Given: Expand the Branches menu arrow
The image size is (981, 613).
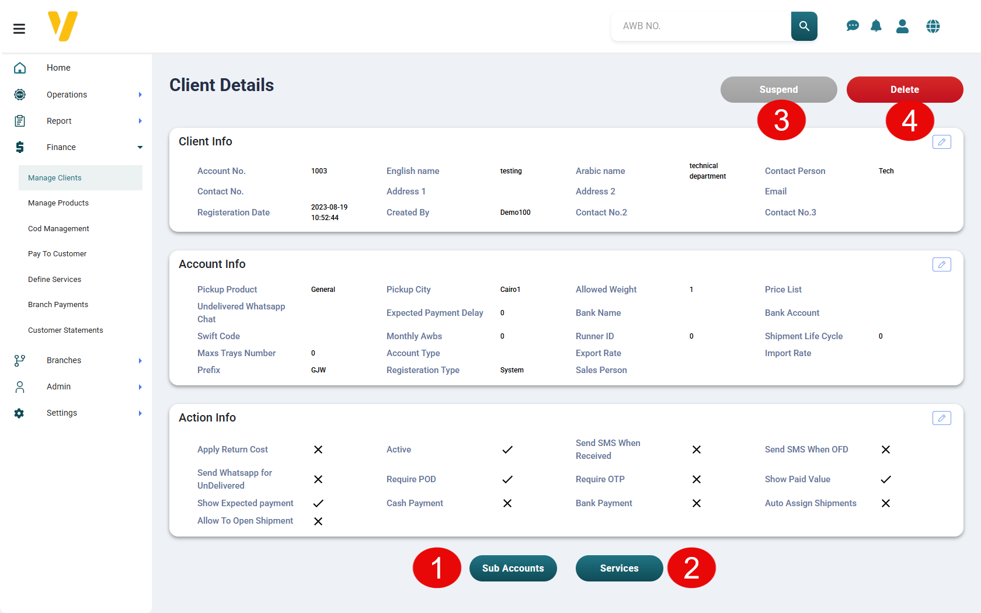Looking at the screenshot, I should tap(140, 361).
